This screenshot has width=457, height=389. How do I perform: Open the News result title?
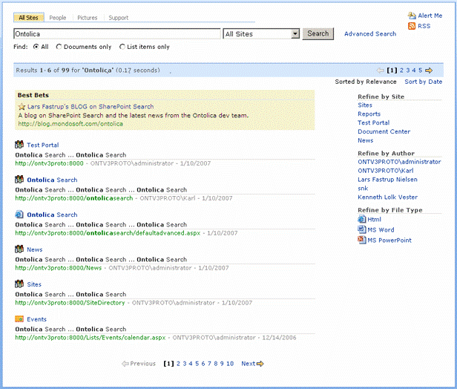pyautogui.click(x=35, y=249)
